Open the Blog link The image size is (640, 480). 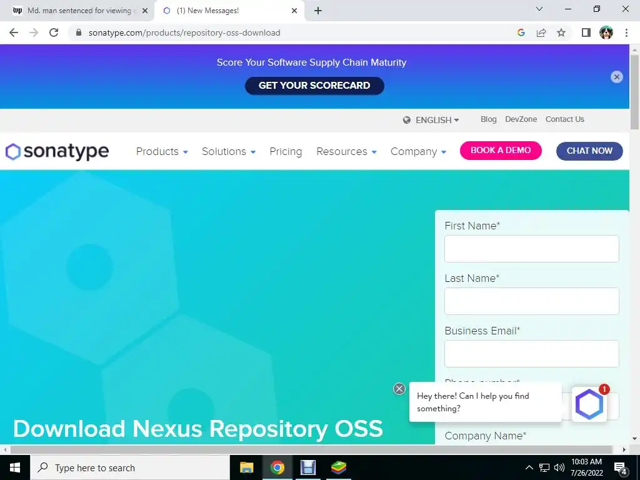pos(489,119)
